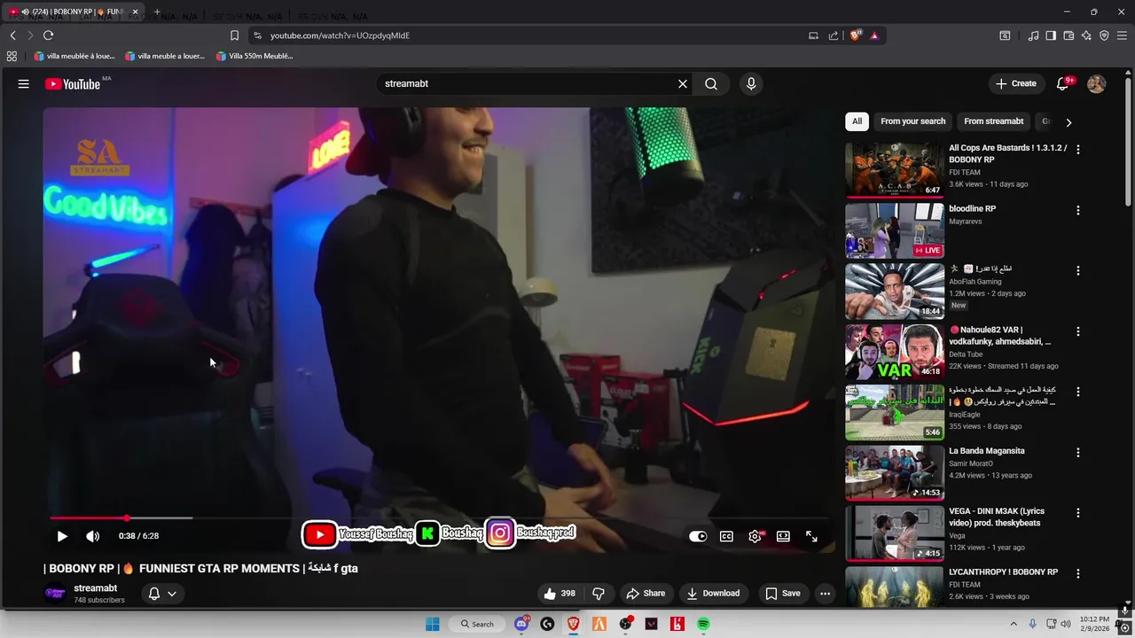The image size is (1135, 638).
Task: Open All Cops Are Bastards thumbnail
Action: tap(895, 170)
